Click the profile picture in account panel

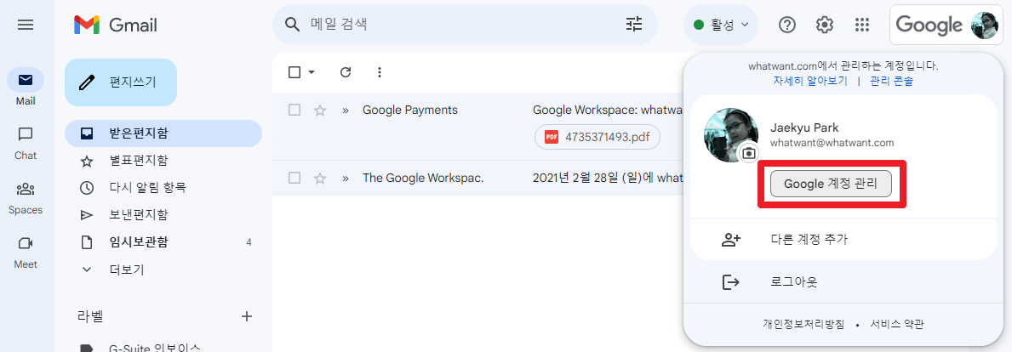[x=729, y=134]
